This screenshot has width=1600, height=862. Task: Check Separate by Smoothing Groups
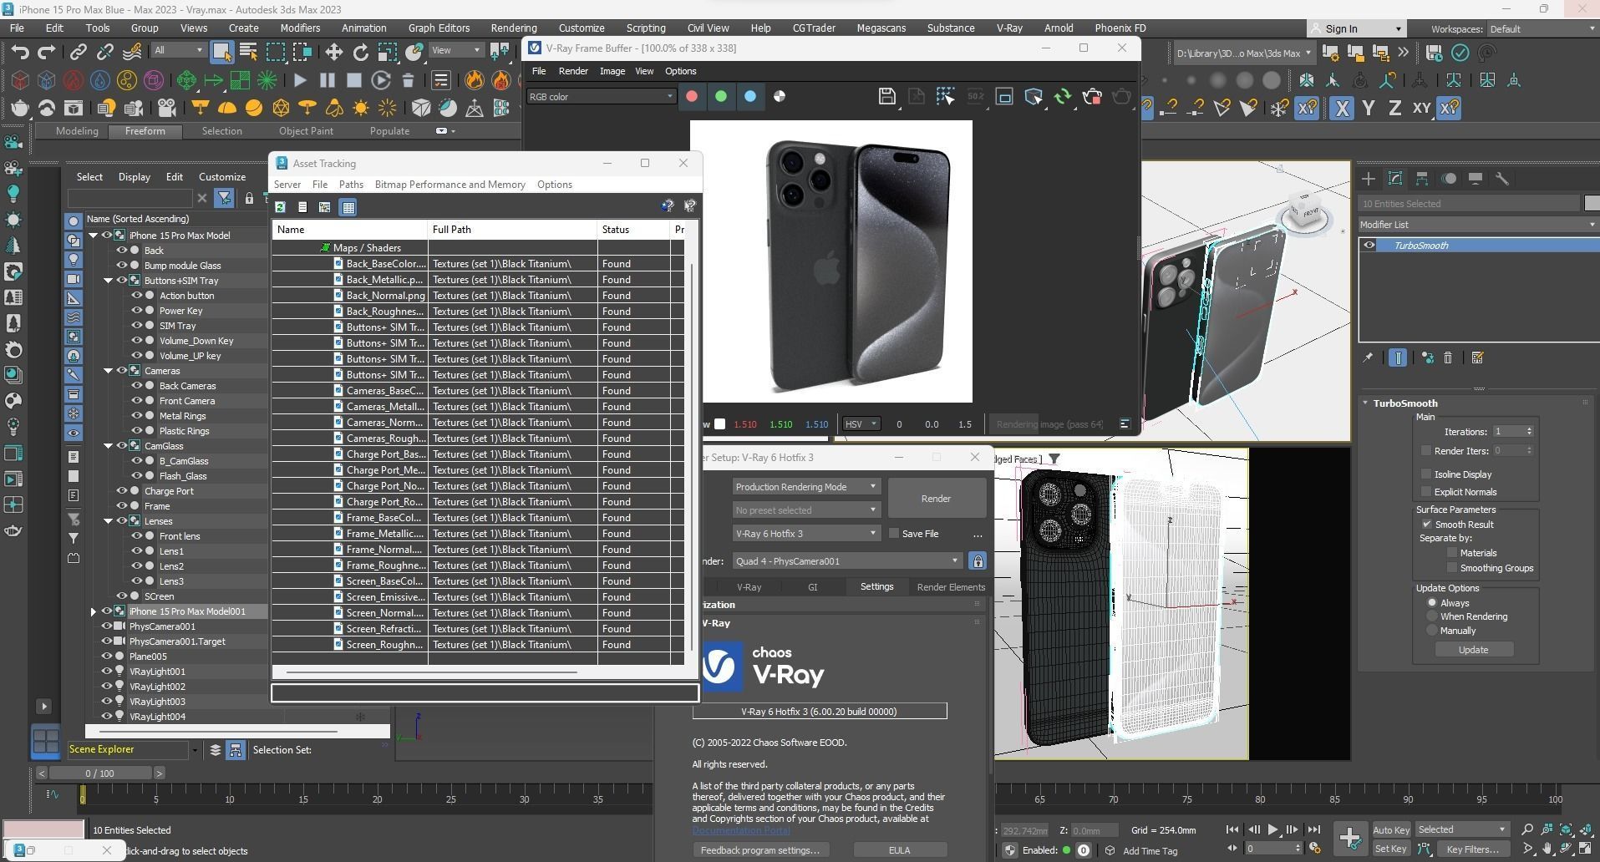coord(1452,568)
